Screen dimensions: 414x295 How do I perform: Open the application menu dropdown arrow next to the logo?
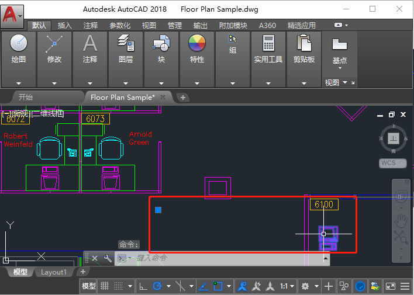coord(20,16)
